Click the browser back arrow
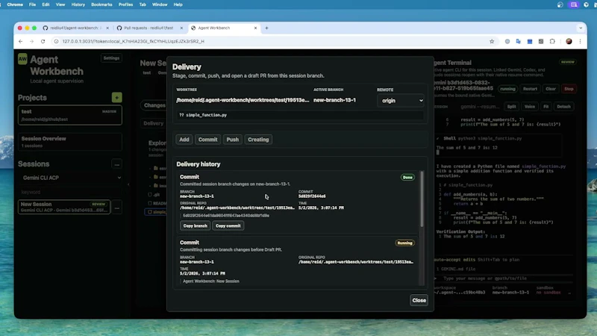Image resolution: width=597 pixels, height=336 pixels. pyautogui.click(x=21, y=41)
